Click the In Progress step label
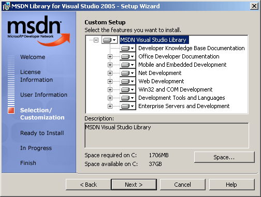This screenshot has height=197, width=261. pyautogui.click(x=36, y=148)
